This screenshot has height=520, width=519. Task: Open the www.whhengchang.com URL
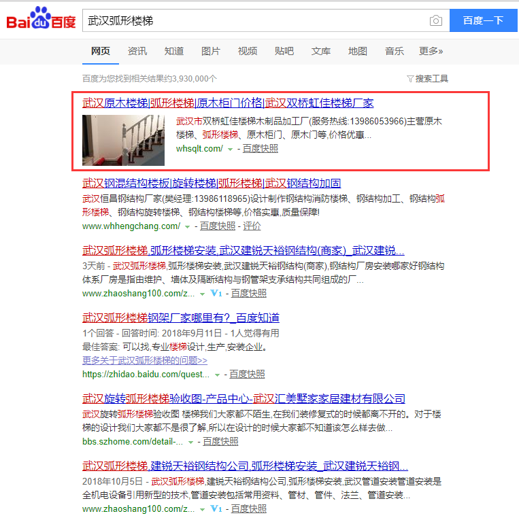pos(131,226)
